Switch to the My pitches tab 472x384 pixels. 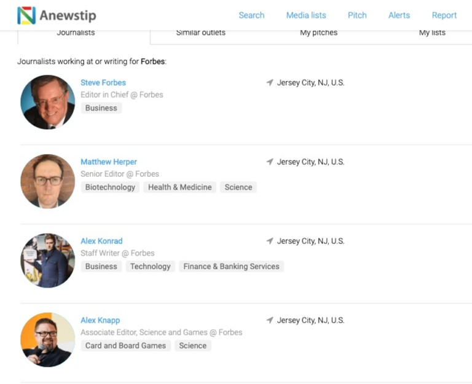click(x=318, y=33)
